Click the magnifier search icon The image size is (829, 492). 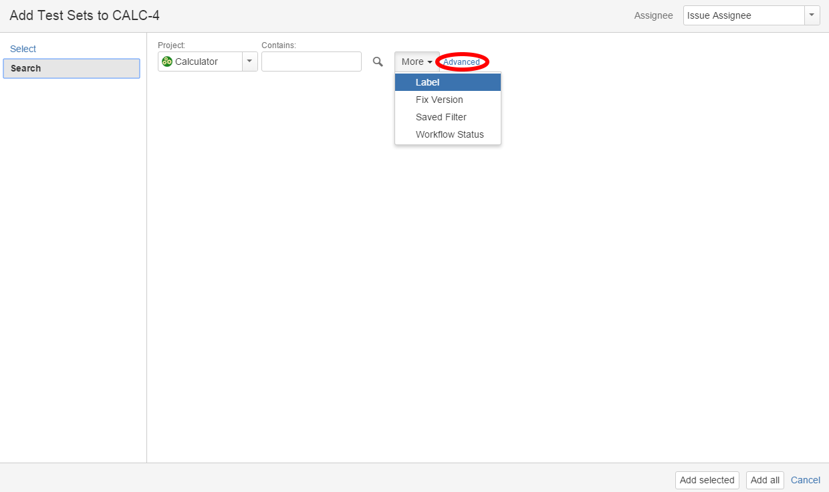tap(378, 61)
